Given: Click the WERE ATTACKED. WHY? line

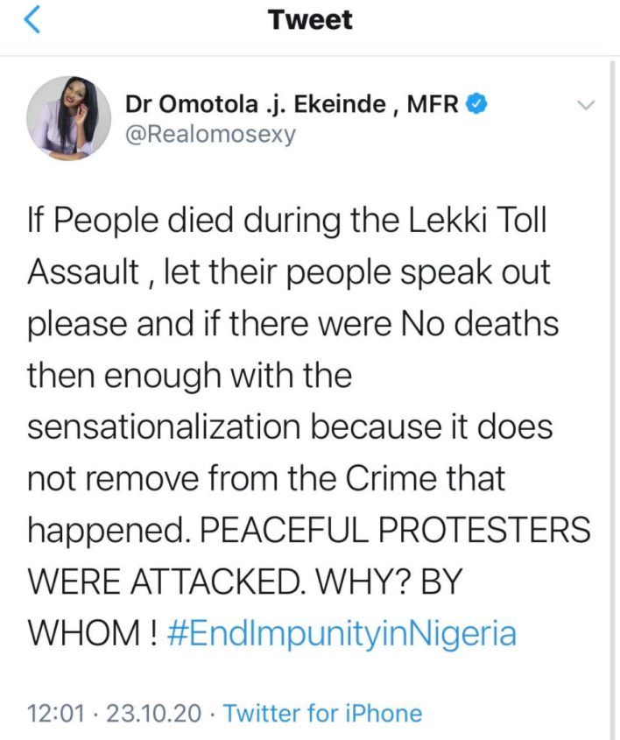Looking at the screenshot, I should coord(246,581).
